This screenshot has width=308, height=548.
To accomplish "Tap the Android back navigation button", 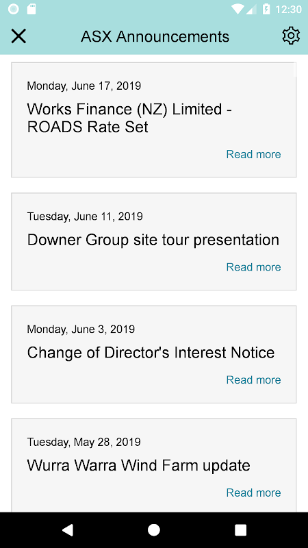I will tap(67, 530).
